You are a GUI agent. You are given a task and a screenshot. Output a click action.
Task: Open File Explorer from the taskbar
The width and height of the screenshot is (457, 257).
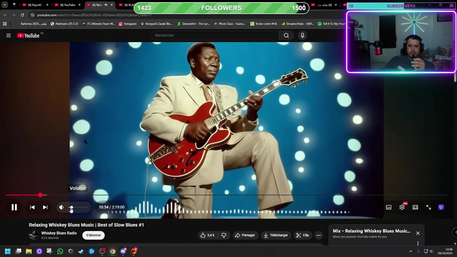[x=29, y=251]
